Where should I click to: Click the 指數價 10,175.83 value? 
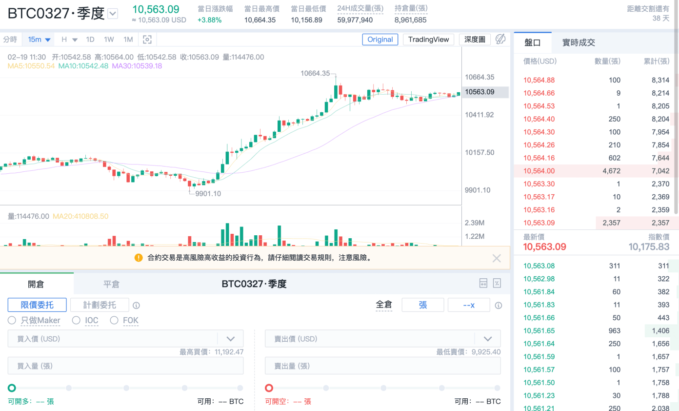pyautogui.click(x=648, y=247)
